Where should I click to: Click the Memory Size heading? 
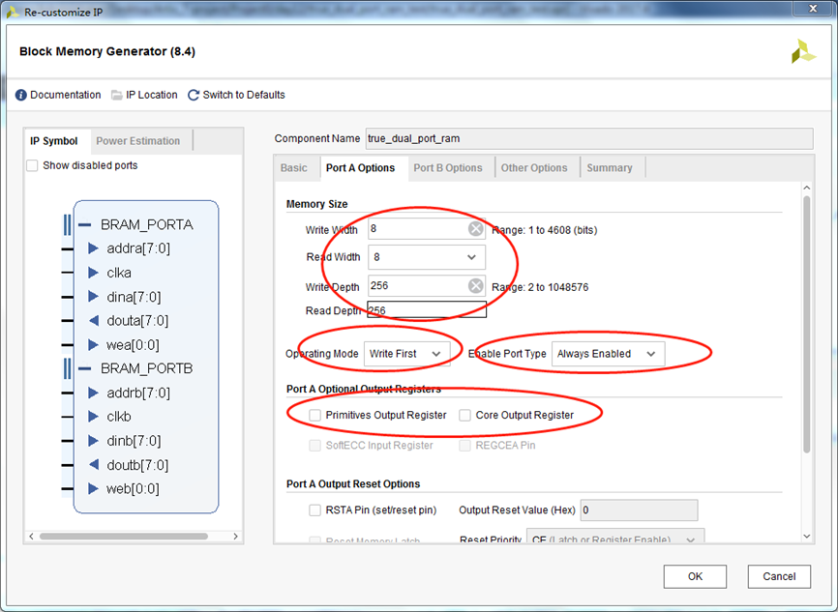(x=317, y=204)
